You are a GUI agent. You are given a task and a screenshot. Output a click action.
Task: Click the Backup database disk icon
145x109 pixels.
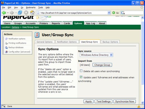point(6,48)
